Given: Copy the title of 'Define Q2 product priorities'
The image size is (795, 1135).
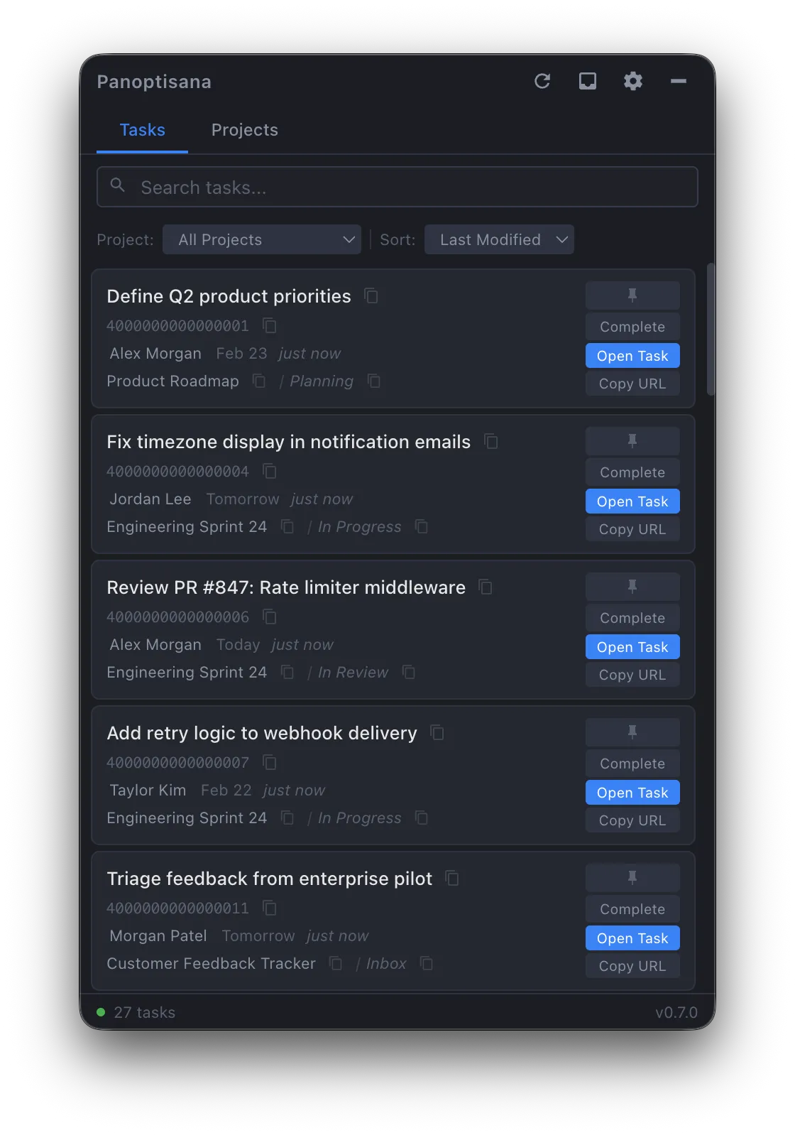Looking at the screenshot, I should tap(371, 296).
